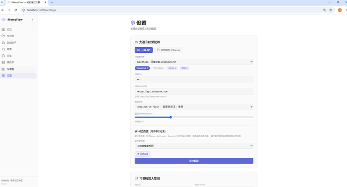Collapse the sidebar with the chevron arrow

point(33,20)
